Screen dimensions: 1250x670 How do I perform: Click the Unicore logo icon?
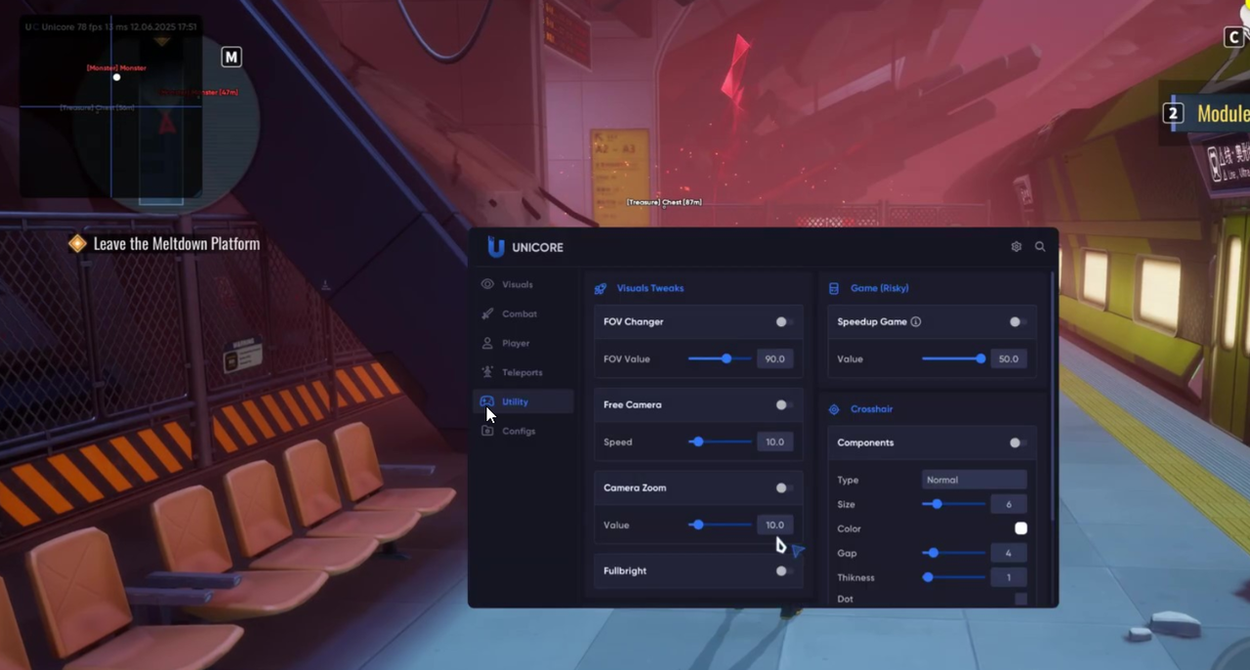click(496, 247)
